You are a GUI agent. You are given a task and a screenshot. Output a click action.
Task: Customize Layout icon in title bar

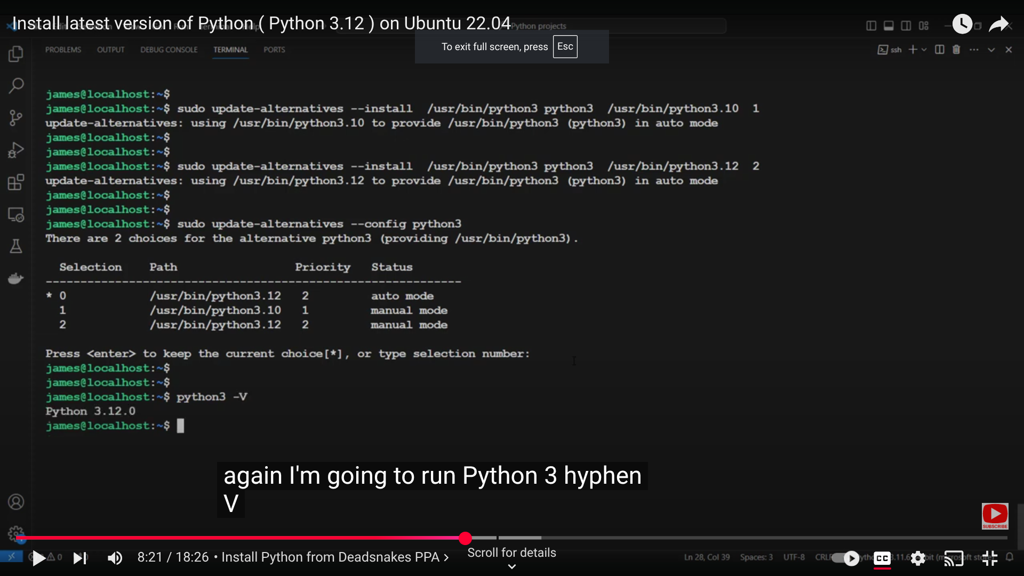click(x=924, y=26)
